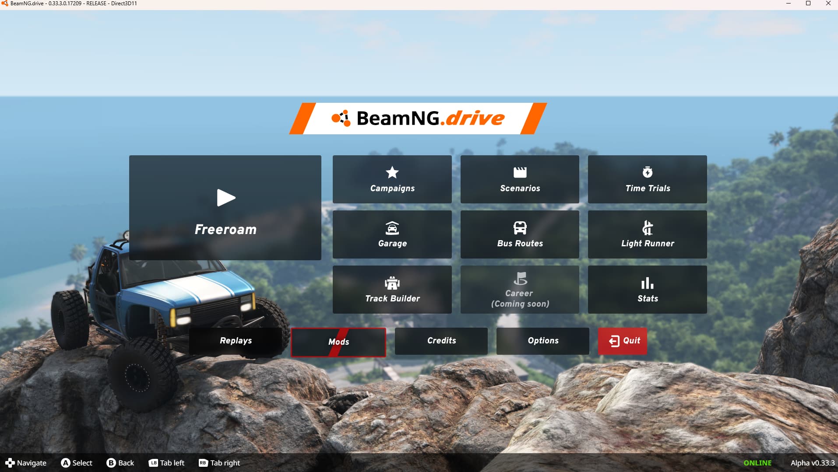The image size is (838, 472).
Task: Open the Stats bar chart icon
Action: tap(647, 283)
